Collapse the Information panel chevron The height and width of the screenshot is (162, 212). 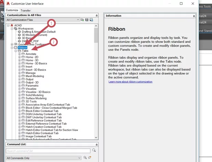click(x=194, y=16)
